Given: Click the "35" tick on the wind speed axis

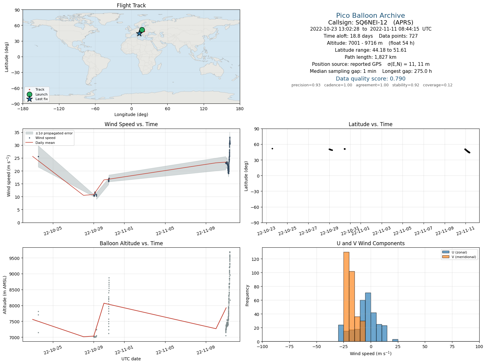Looking at the screenshot, I should coord(17,133).
